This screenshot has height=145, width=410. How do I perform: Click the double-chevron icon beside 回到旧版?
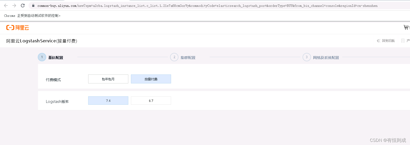(x=379, y=41)
